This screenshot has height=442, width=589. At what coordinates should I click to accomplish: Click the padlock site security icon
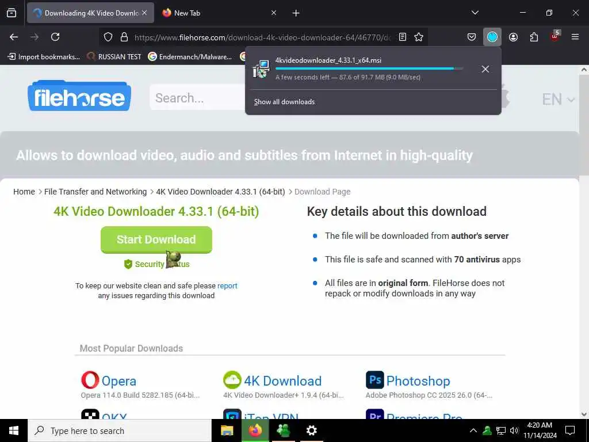click(124, 37)
